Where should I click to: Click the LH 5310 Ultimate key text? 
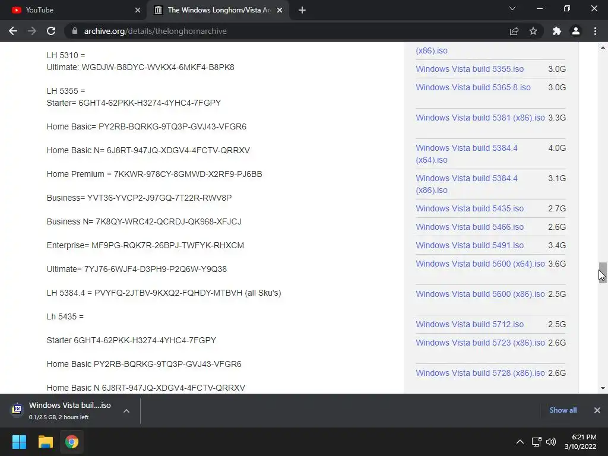click(140, 68)
